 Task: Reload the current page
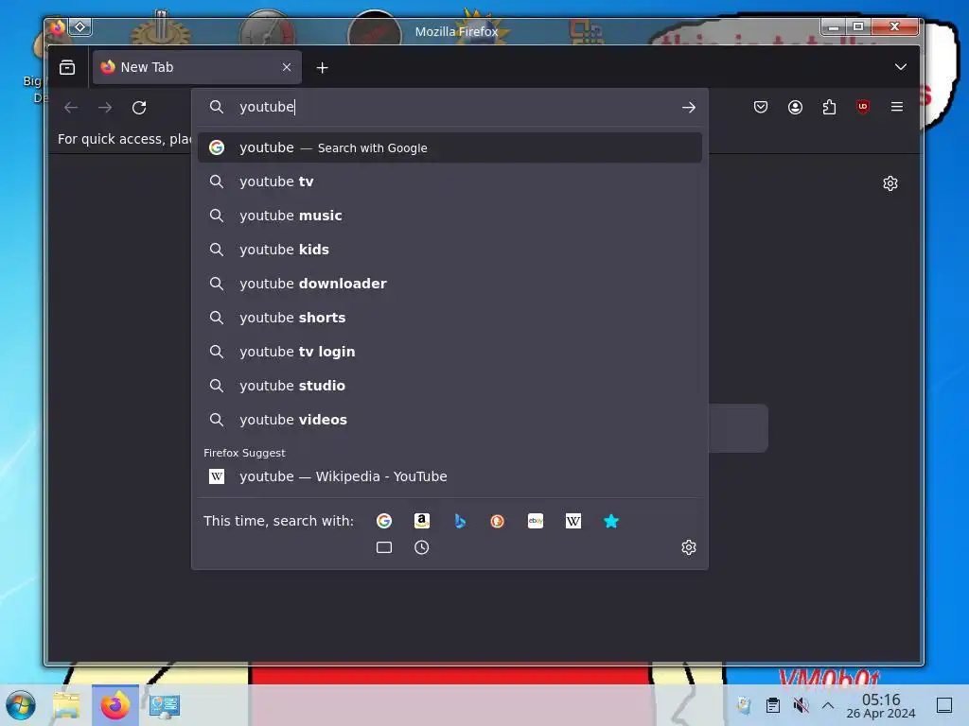(139, 108)
